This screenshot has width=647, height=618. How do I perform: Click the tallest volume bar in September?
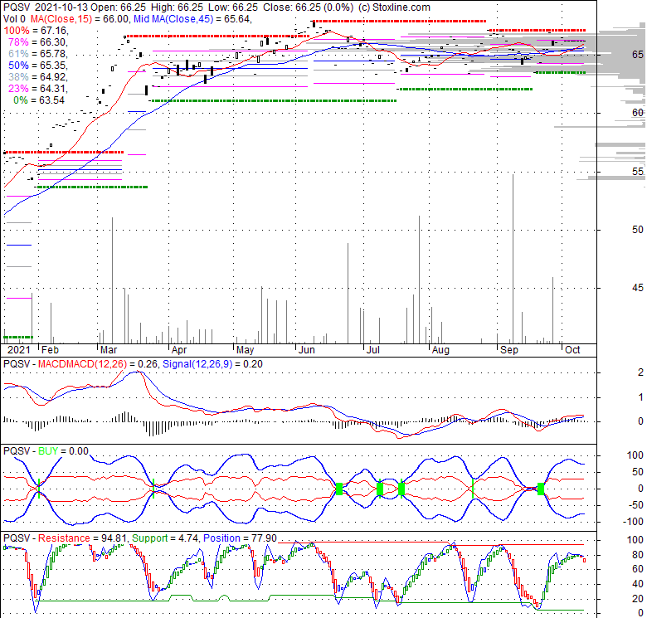point(513,259)
